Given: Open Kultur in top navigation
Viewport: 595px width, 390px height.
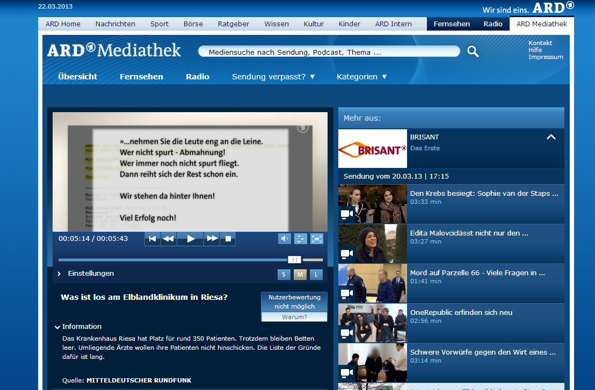Looking at the screenshot, I should tap(314, 24).
